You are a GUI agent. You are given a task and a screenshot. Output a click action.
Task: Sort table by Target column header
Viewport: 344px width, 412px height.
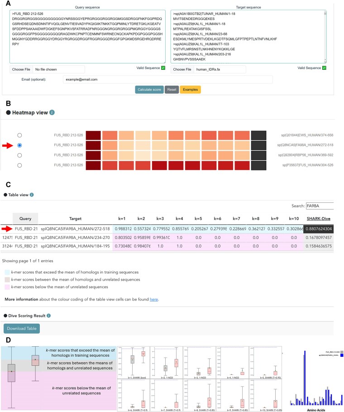click(x=75, y=218)
